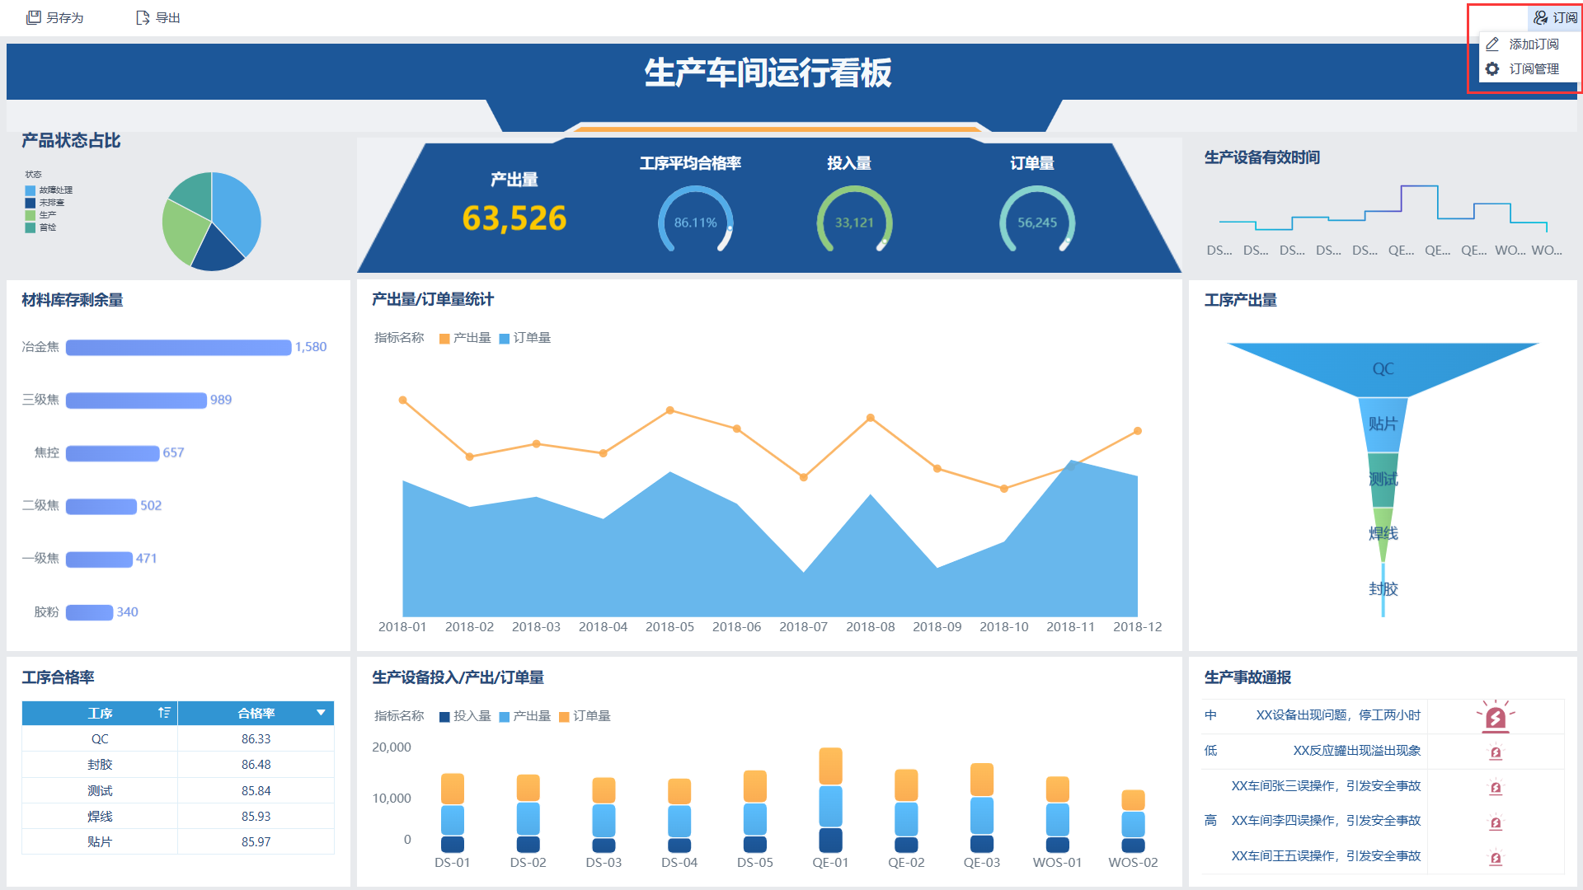Click the pencil icon for 添加订阅
The height and width of the screenshot is (890, 1583).
(x=1492, y=44)
